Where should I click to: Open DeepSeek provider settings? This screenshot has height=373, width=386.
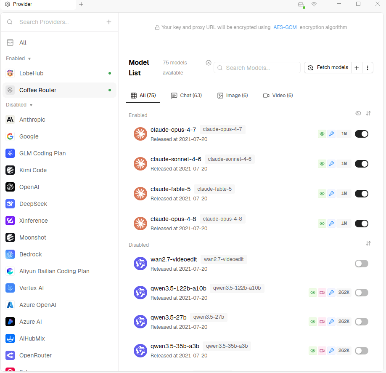[x=59, y=204]
